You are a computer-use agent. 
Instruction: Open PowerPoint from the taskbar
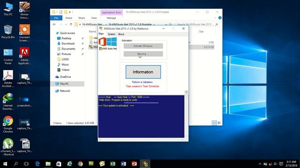pyautogui.click(x=134, y=164)
